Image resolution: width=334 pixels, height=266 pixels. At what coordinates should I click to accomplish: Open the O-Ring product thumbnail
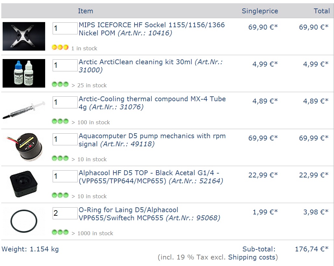[x=24, y=222]
